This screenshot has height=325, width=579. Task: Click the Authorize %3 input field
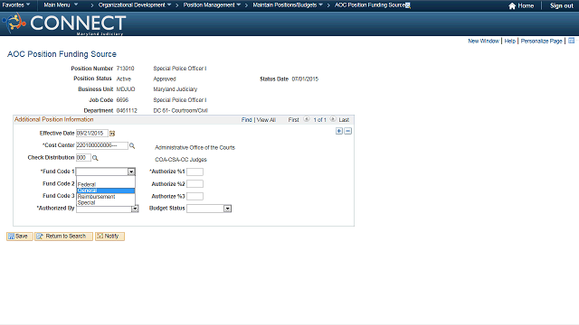(195, 197)
